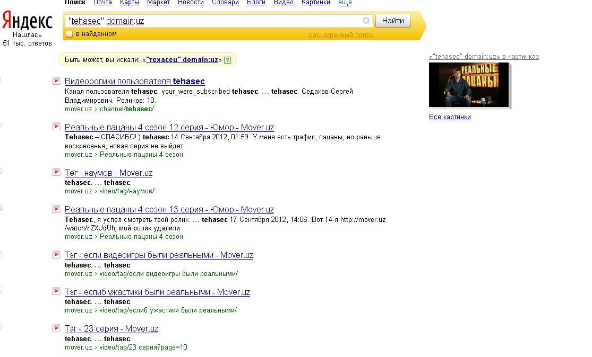This screenshot has height=357, width=592.
Task: Open the Yandex logo home link
Action: pyautogui.click(x=27, y=20)
